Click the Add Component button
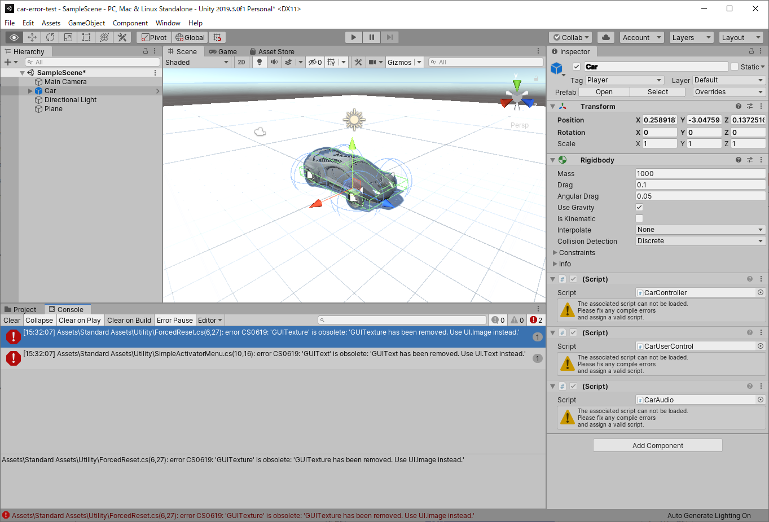The image size is (769, 522). 658,445
